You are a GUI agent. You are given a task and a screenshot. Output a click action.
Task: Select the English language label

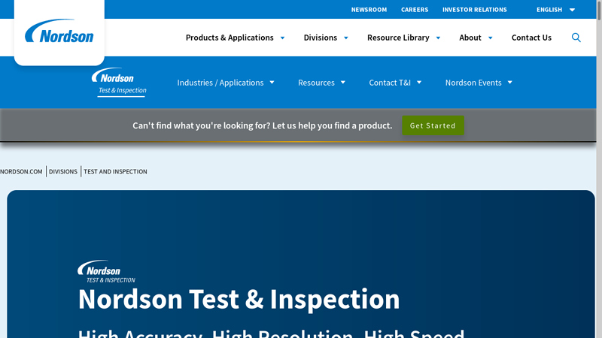click(549, 10)
